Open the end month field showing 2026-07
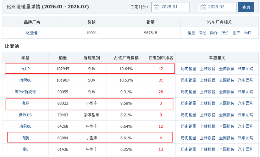This screenshot has width=260, height=157. 217,7
